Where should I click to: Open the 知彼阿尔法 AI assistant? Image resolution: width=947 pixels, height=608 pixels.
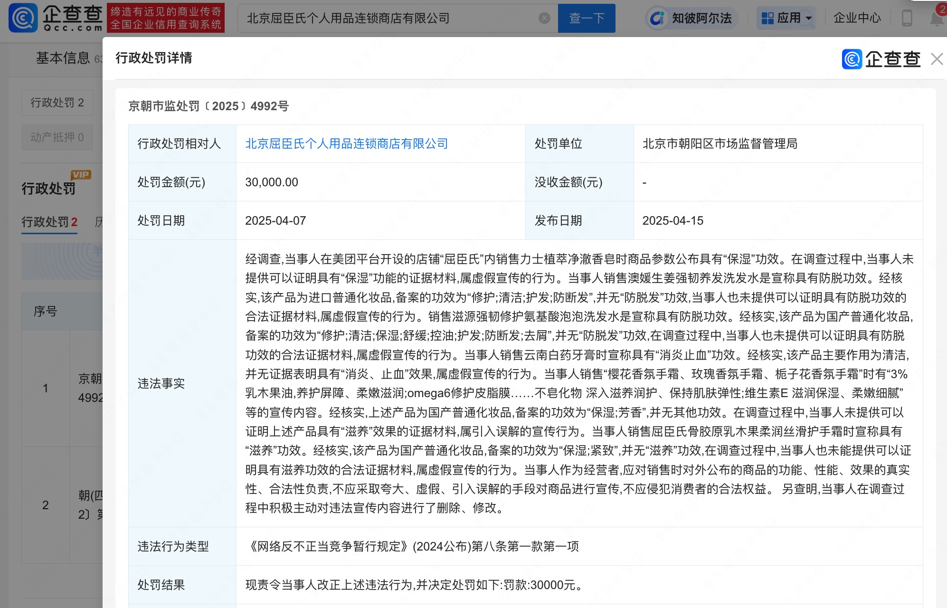click(x=692, y=19)
